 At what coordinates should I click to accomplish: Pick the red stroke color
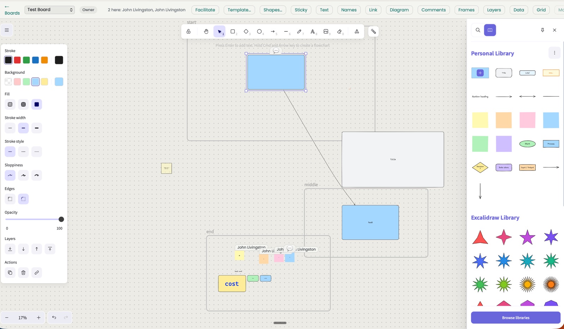point(17,60)
